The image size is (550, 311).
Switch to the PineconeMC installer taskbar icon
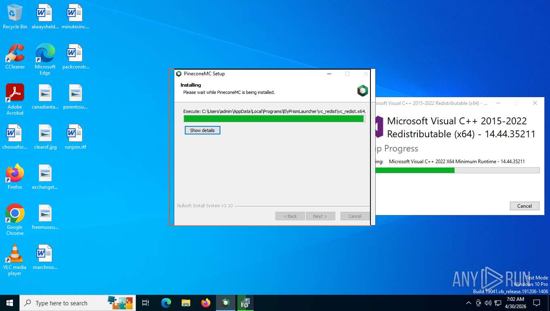click(x=226, y=303)
